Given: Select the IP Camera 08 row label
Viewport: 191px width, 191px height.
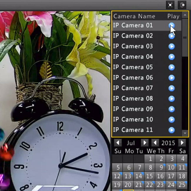Looking at the screenshot, I should 133,98.
